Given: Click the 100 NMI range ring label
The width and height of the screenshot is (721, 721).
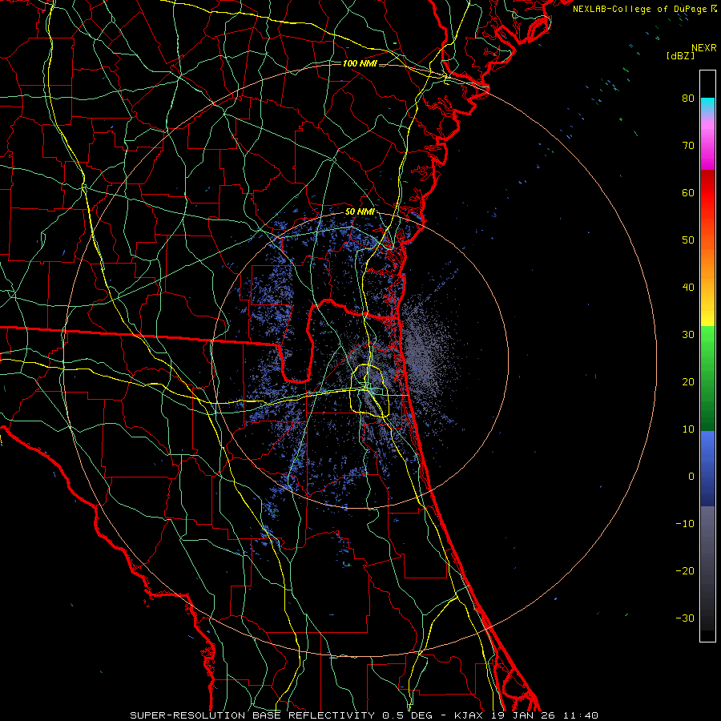Looking at the screenshot, I should click(x=360, y=63).
